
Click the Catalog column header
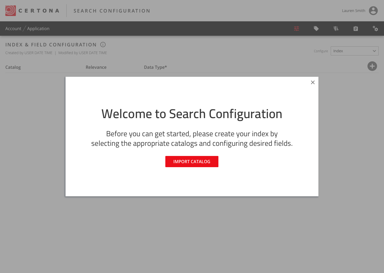tap(13, 67)
